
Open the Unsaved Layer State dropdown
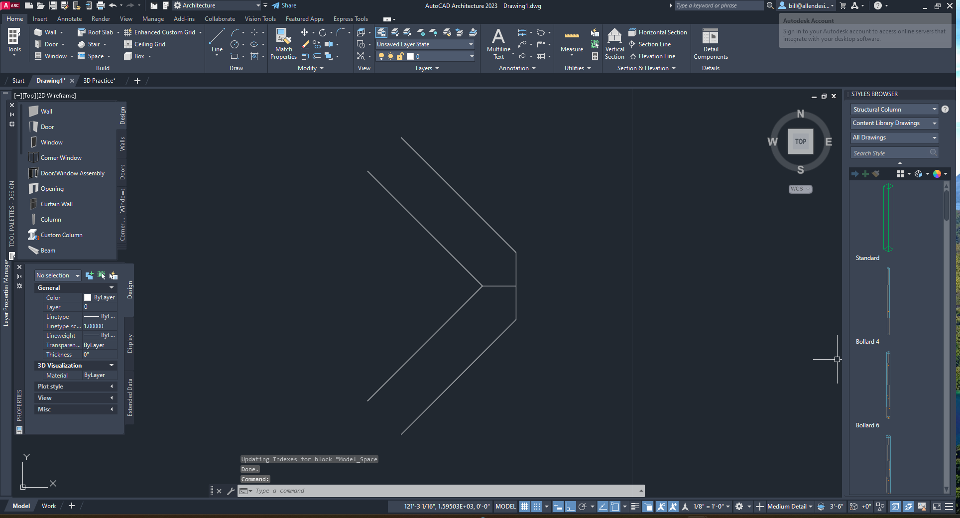coord(470,44)
